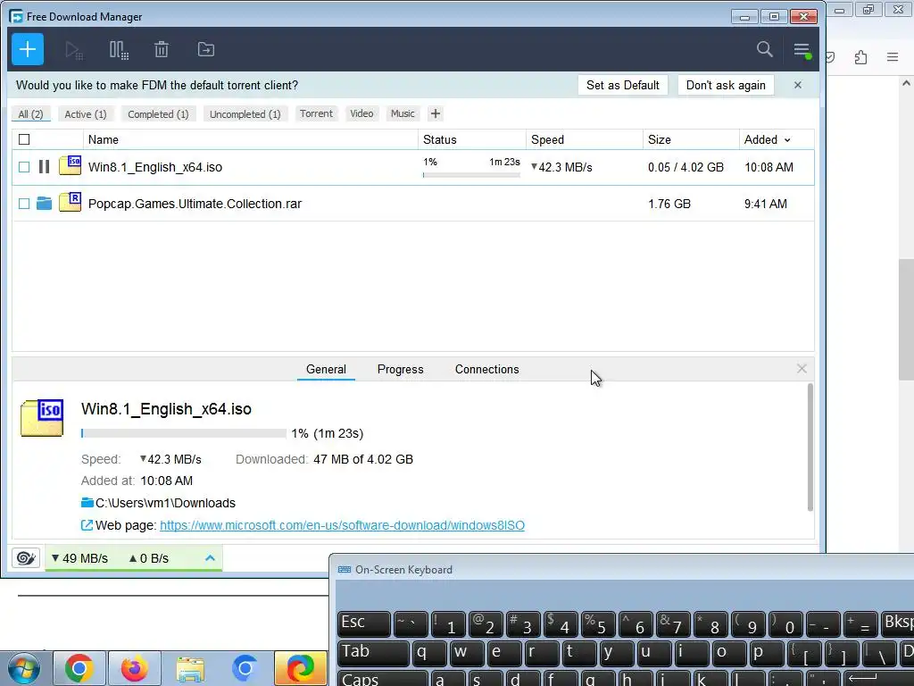Sort by the Speed column header
The width and height of the screenshot is (914, 686).
[x=585, y=139]
